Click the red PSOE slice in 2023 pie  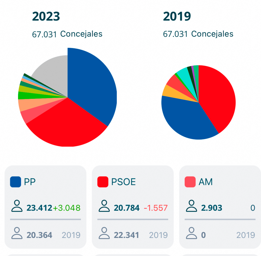(68, 126)
